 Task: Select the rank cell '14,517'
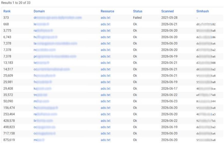(x=8, y=69)
